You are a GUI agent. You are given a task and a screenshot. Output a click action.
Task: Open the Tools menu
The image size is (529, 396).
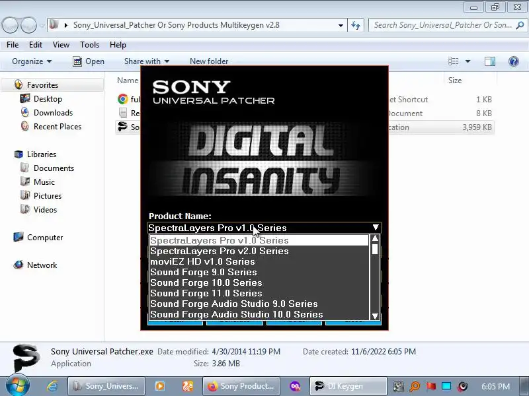point(89,45)
